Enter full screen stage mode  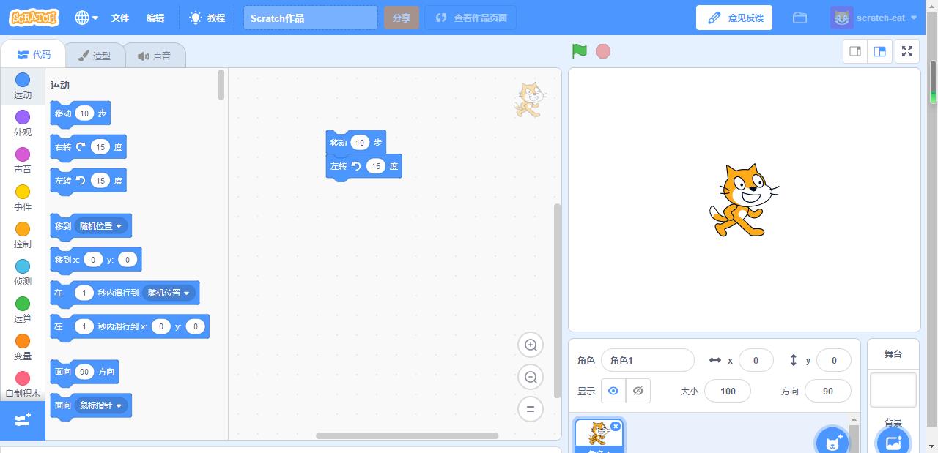pyautogui.click(x=907, y=51)
